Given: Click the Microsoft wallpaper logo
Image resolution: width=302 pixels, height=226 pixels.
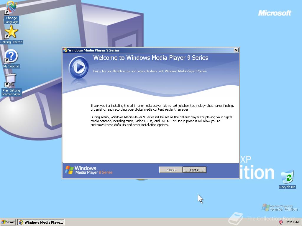Looking at the screenshot, I should (x=275, y=13).
